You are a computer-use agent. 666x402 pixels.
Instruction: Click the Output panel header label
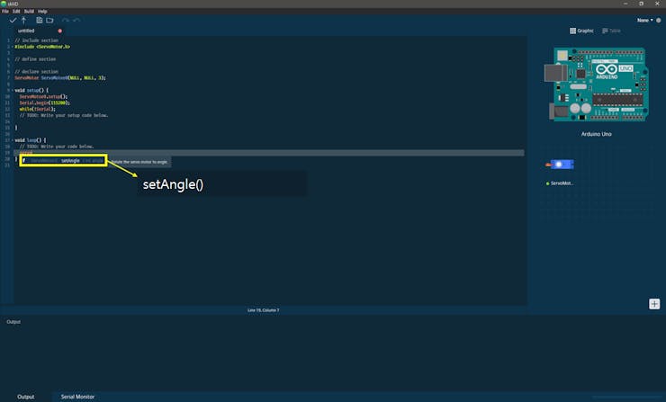point(13,322)
